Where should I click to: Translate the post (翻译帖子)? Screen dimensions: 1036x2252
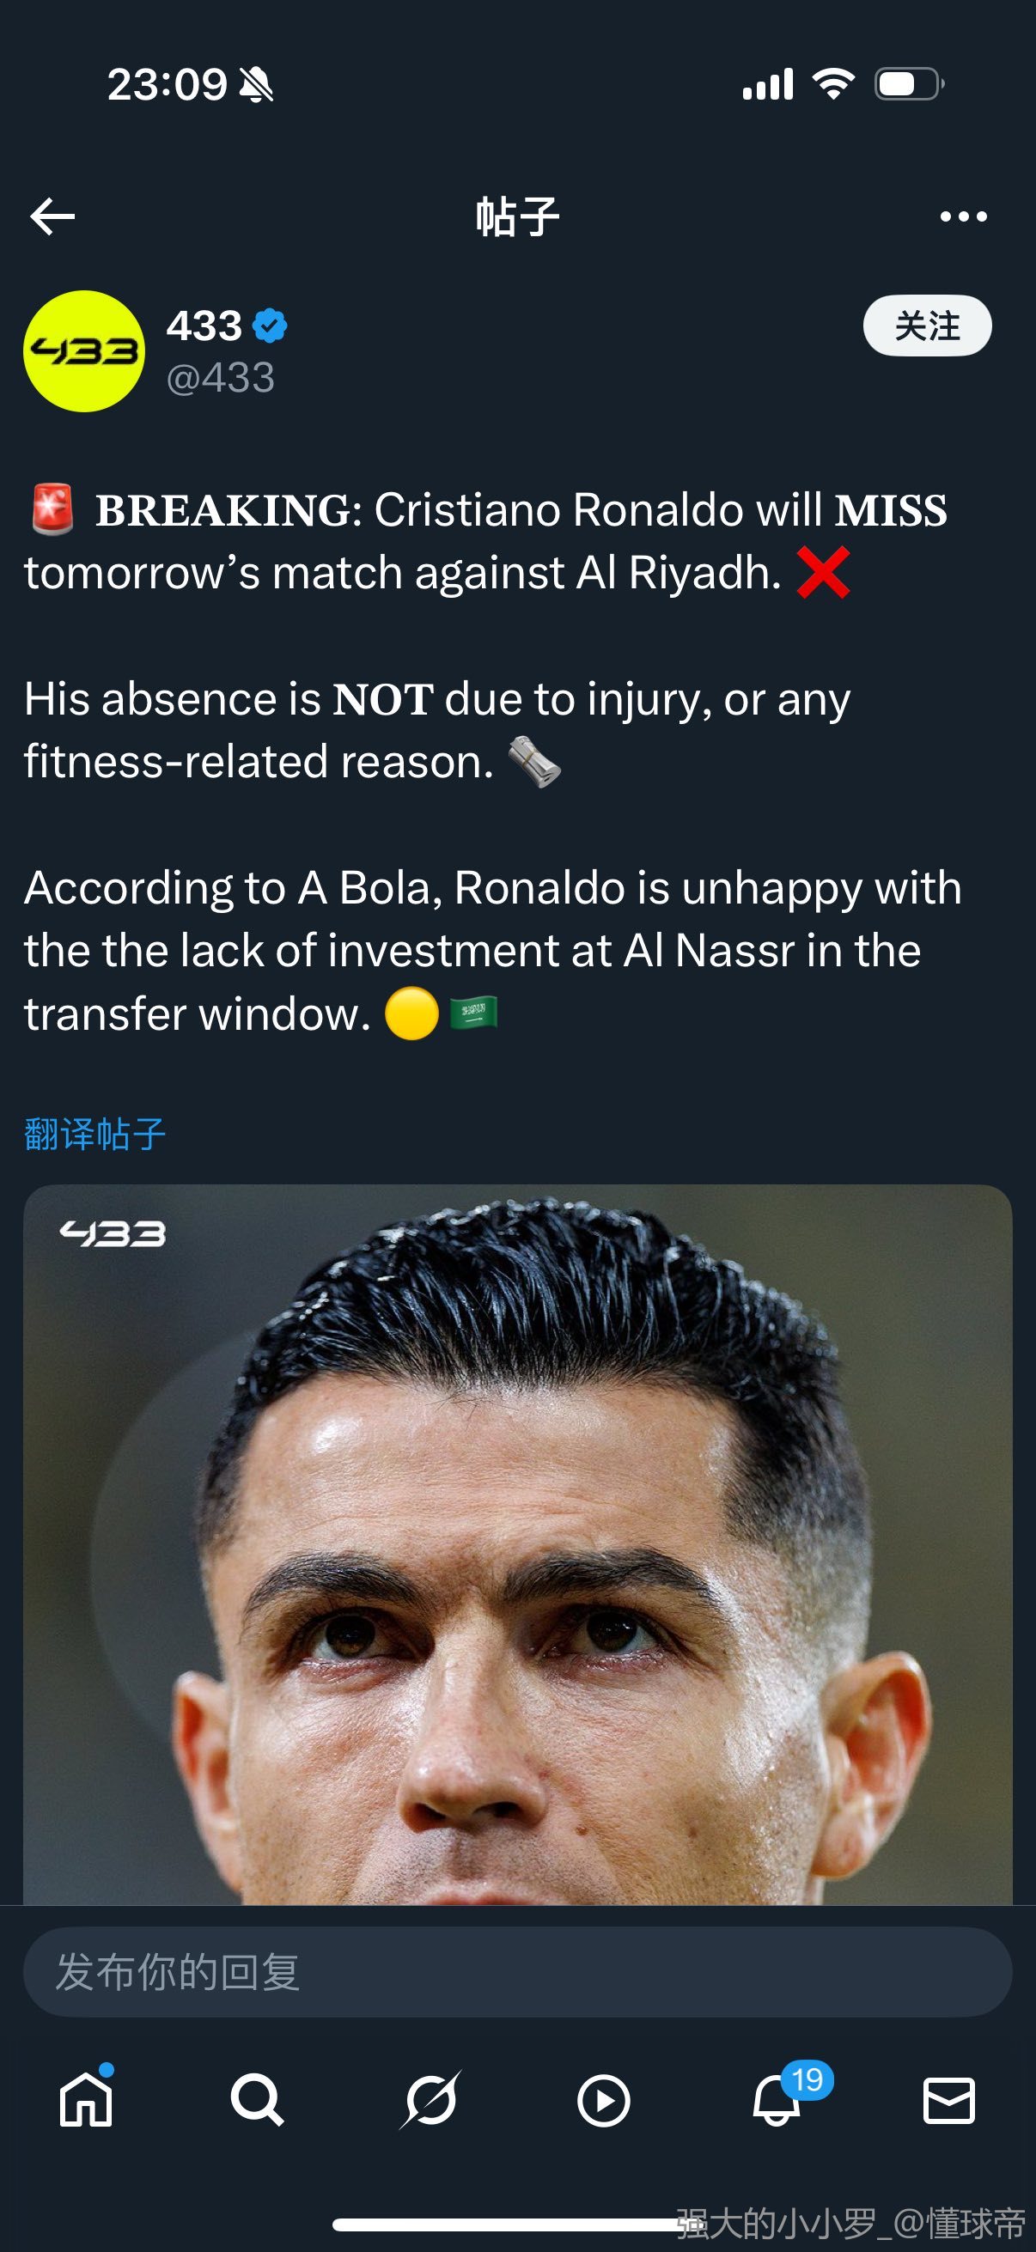pyautogui.click(x=94, y=1134)
